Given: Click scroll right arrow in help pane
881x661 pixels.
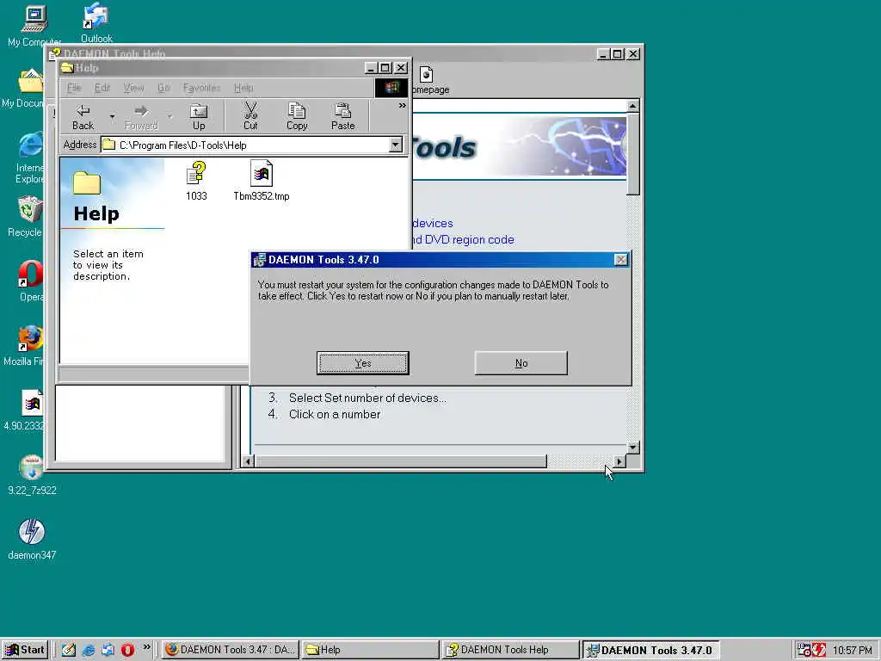Looking at the screenshot, I should [619, 461].
